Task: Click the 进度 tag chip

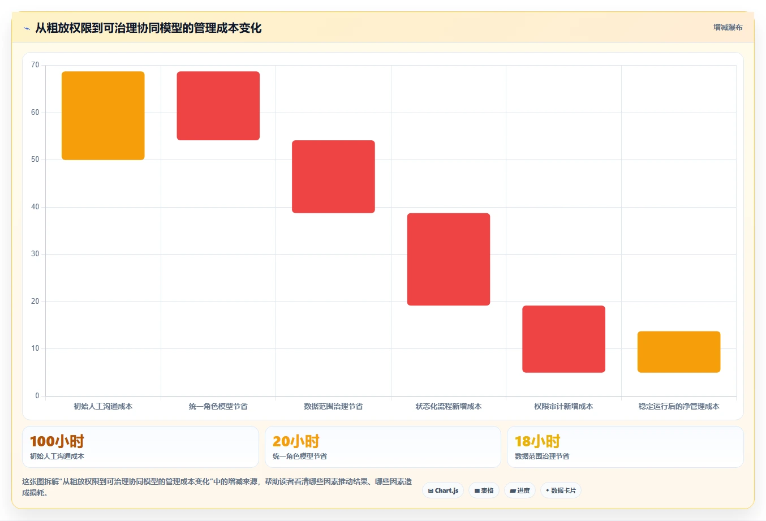Action: 520,490
